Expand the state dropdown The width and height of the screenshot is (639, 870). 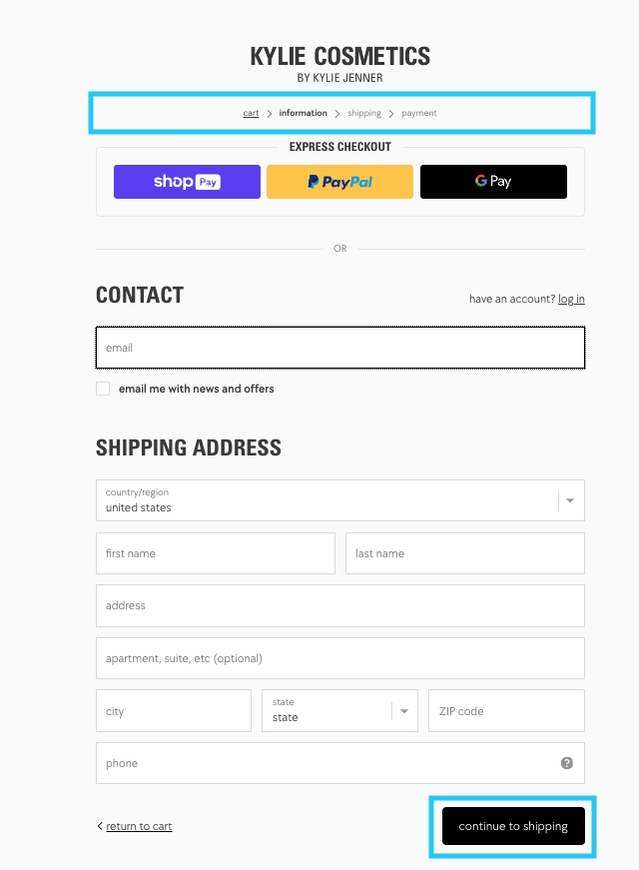click(x=339, y=710)
